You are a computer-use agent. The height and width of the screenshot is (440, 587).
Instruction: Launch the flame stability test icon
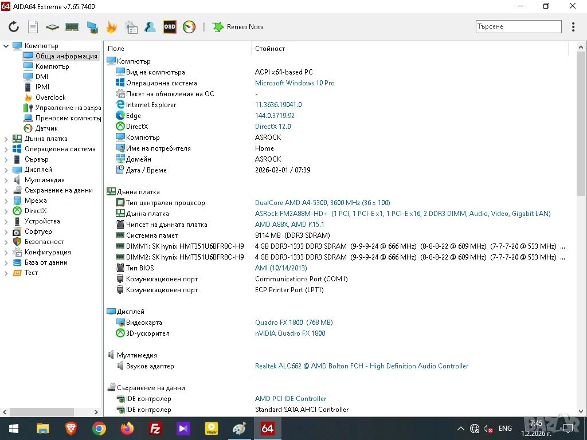coord(111,27)
